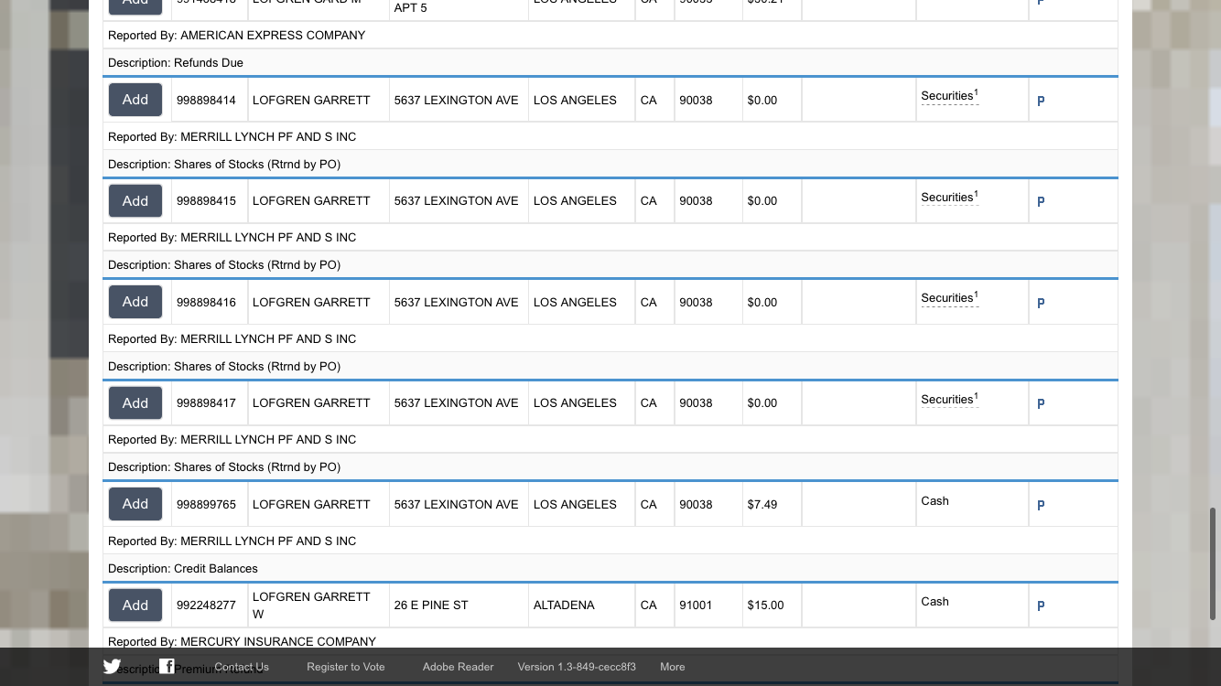Click Securities footnote link for 998898416
The image size is (1221, 686).
tap(949, 298)
